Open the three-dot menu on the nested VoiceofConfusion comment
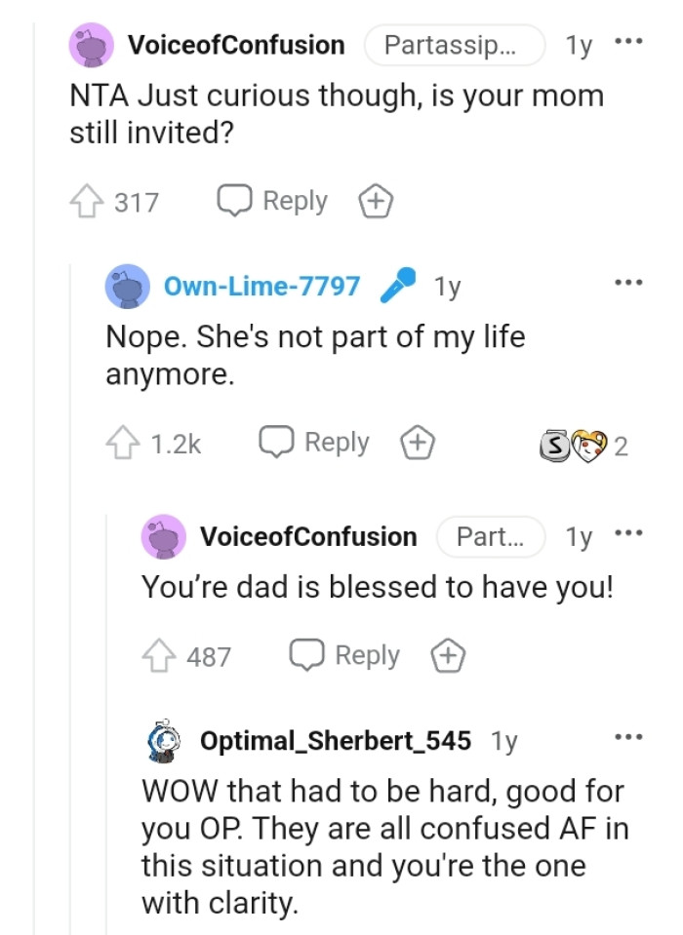This screenshot has width=683, height=935. click(x=628, y=532)
